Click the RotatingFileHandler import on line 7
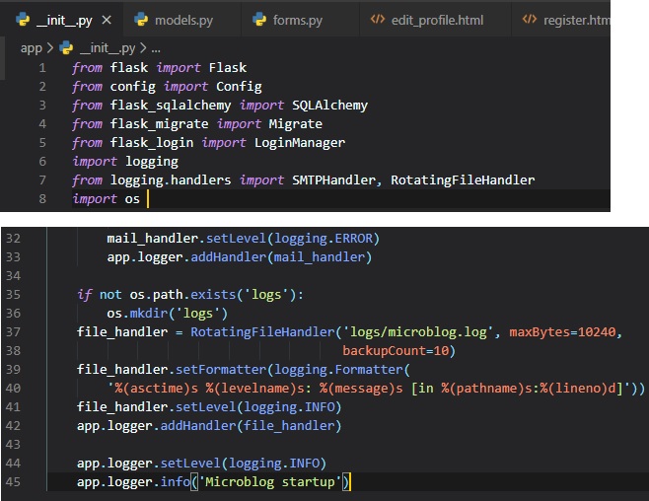The height and width of the screenshot is (501, 649). point(462,180)
